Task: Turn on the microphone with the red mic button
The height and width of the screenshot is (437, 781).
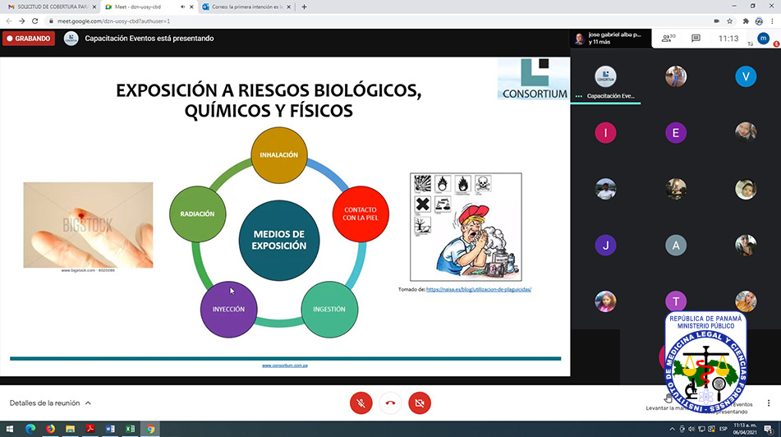Action: [361, 403]
